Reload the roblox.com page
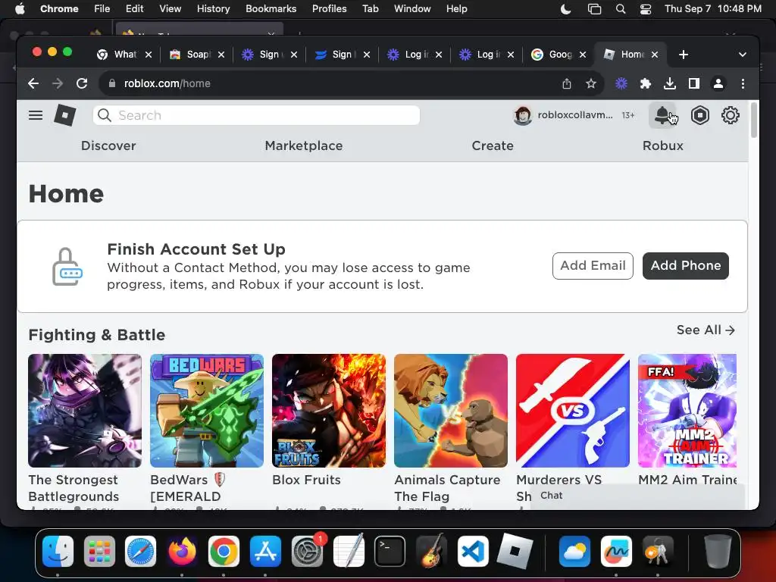 tap(82, 83)
